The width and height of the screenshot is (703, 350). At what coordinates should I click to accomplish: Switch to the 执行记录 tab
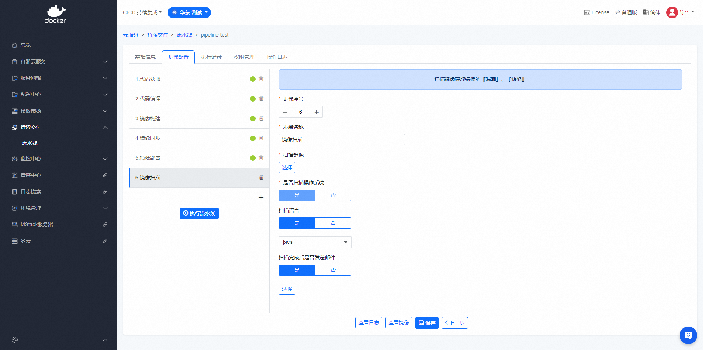(211, 57)
